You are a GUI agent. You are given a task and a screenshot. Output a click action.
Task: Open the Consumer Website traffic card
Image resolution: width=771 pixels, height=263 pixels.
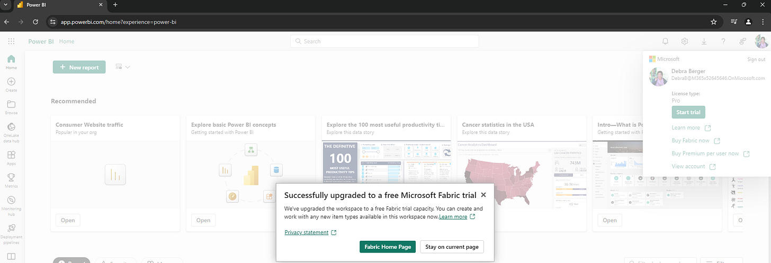point(68,220)
